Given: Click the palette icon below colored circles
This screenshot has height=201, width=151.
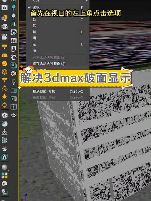Looking at the screenshot, I should point(5,184).
